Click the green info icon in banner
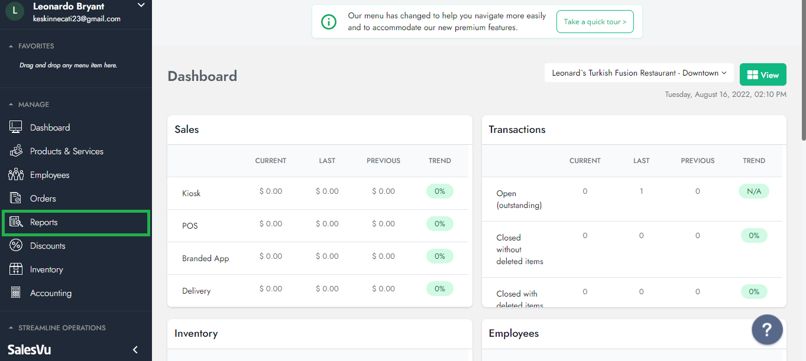This screenshot has height=361, width=806. (328, 22)
